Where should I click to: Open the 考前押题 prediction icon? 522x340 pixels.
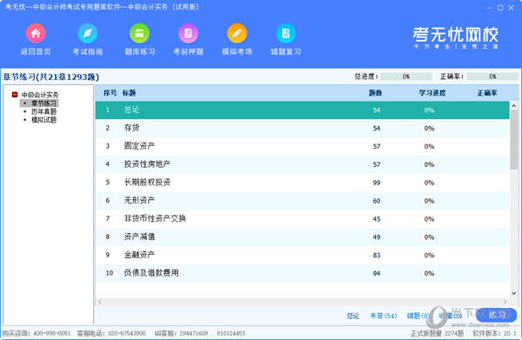[189, 33]
